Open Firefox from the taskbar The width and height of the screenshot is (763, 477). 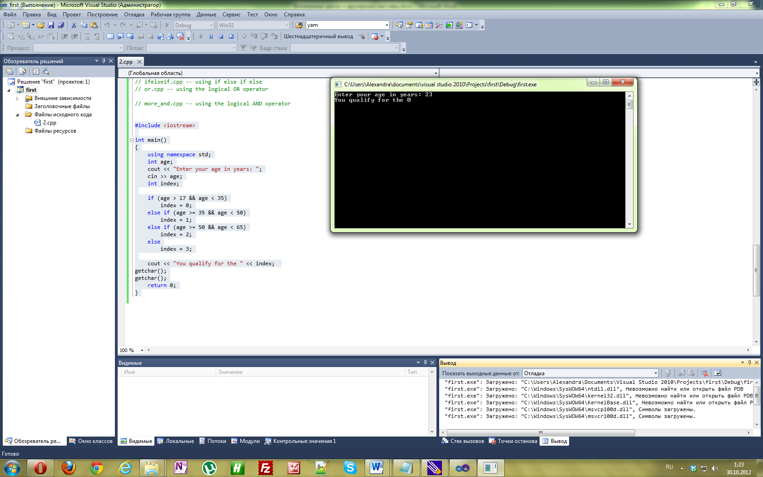click(69, 467)
